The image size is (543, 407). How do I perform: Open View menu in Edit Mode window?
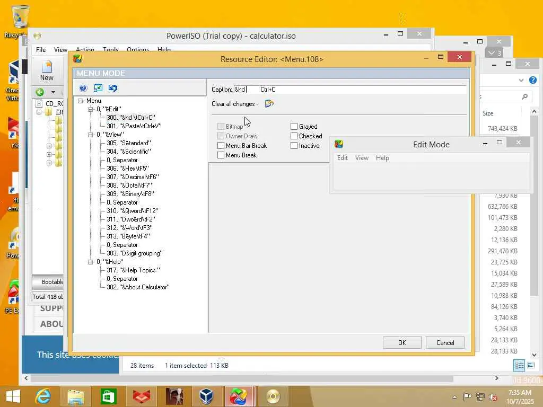pos(362,158)
